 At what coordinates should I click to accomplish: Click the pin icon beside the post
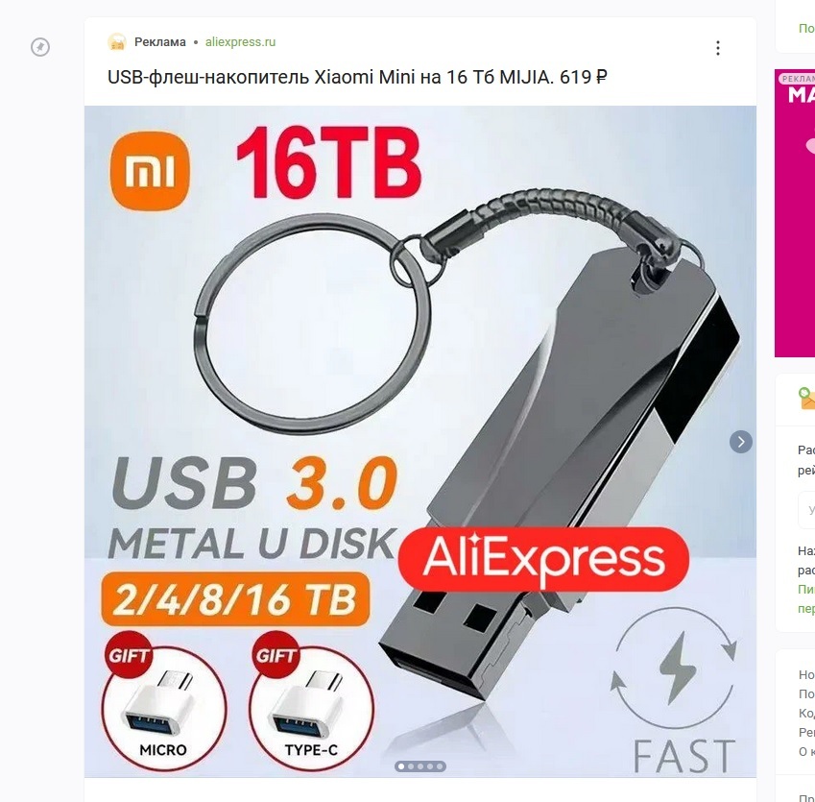(x=40, y=47)
